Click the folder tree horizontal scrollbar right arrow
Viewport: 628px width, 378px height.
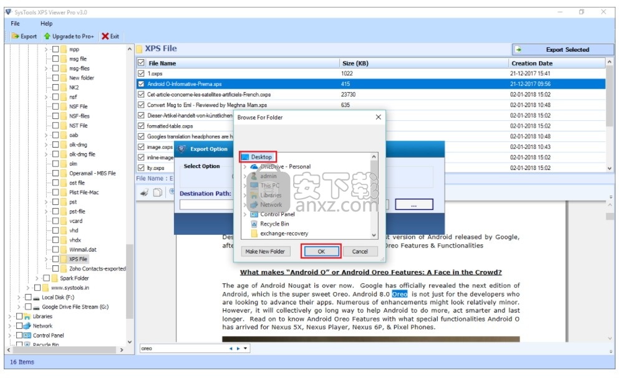point(122,350)
